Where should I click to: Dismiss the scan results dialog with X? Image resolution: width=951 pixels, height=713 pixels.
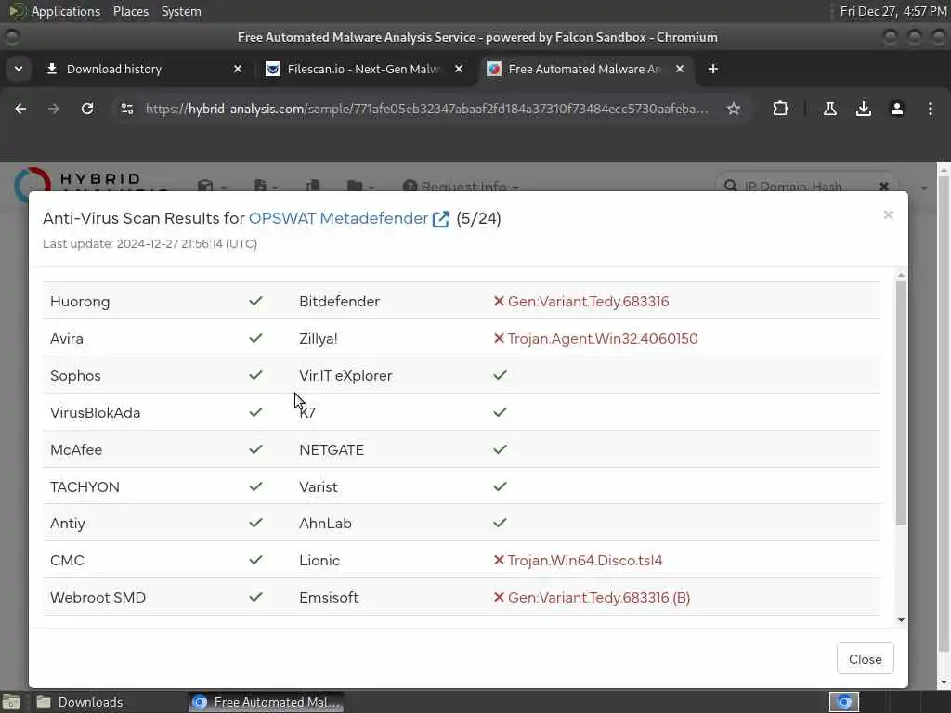[x=888, y=215]
